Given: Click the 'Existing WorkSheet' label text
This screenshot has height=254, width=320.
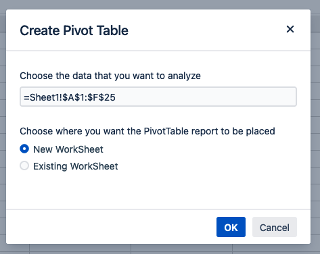Looking at the screenshot, I should click(76, 166).
